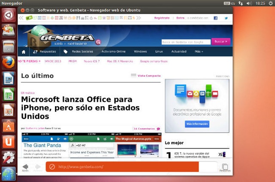Click the Regístrate link

(162, 18)
